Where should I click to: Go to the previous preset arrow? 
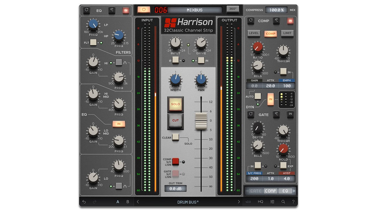(138, 202)
